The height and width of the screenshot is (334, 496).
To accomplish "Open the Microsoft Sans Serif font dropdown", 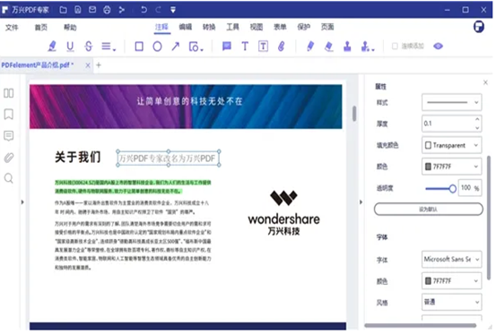I will coord(451,259).
